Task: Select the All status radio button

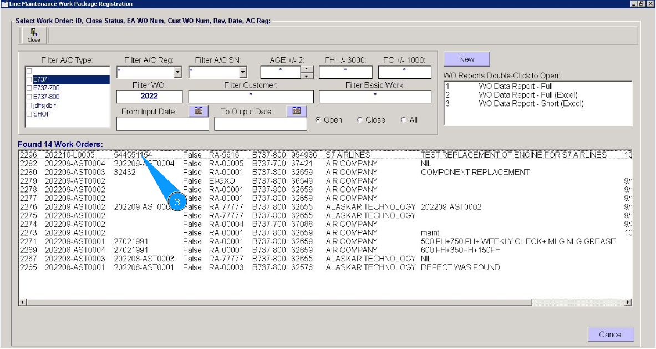Action: coord(403,120)
